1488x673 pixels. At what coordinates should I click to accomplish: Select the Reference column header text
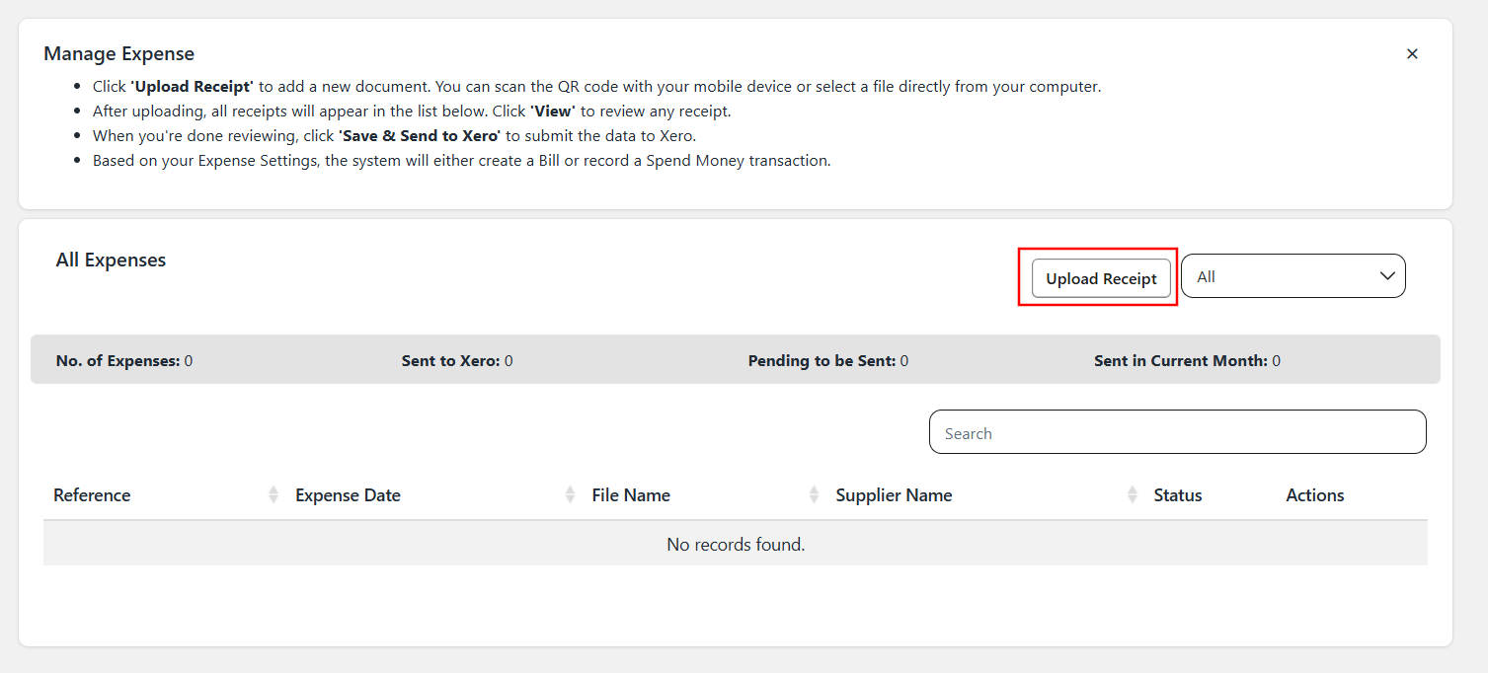pos(92,495)
